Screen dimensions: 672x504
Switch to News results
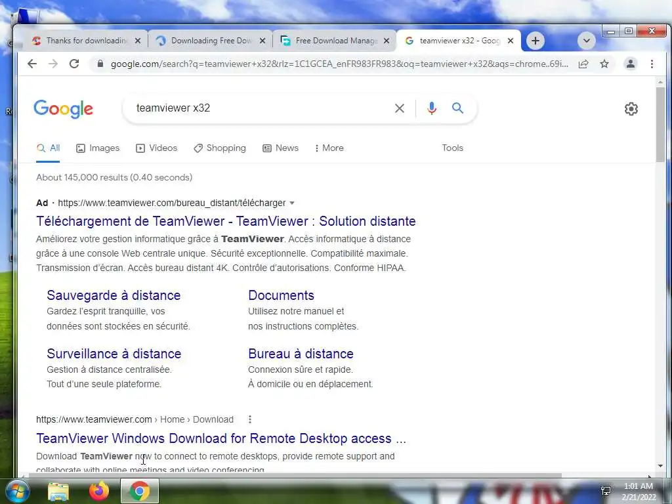(280, 148)
